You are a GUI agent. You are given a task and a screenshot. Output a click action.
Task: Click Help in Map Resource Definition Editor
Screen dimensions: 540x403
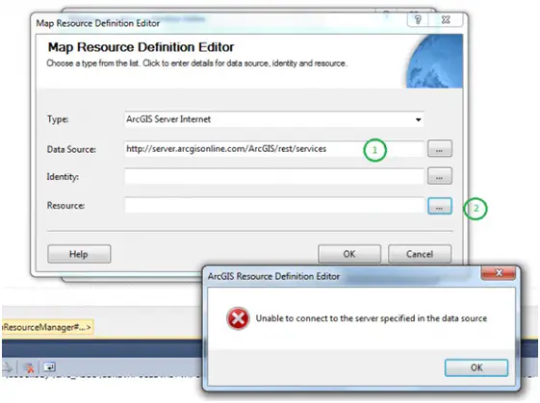point(79,254)
